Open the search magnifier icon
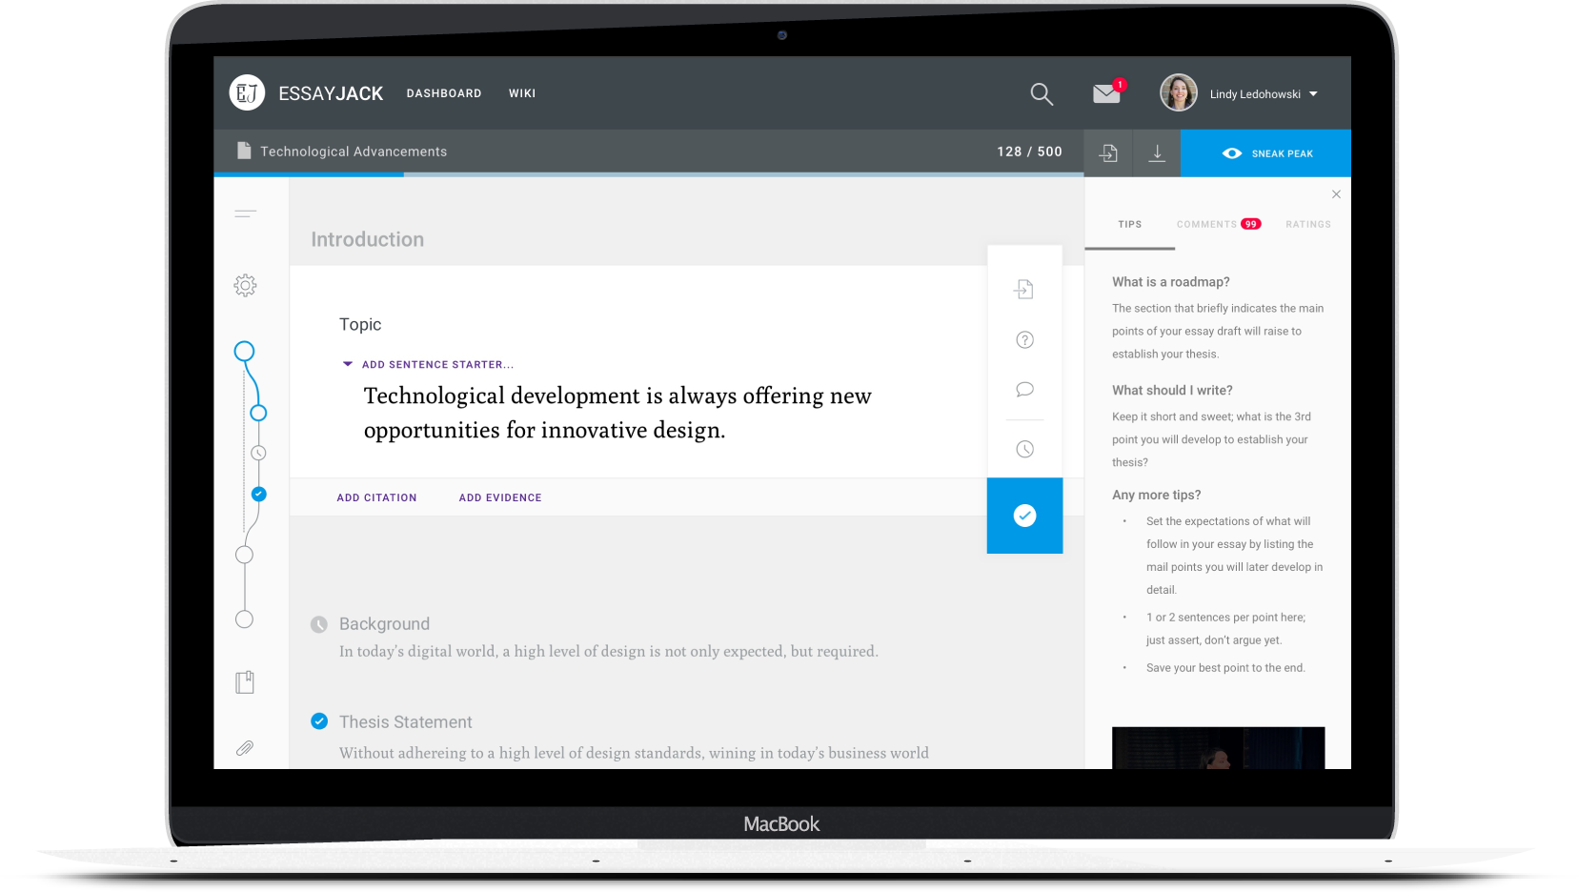Image resolution: width=1578 pixels, height=892 pixels. point(1042,93)
